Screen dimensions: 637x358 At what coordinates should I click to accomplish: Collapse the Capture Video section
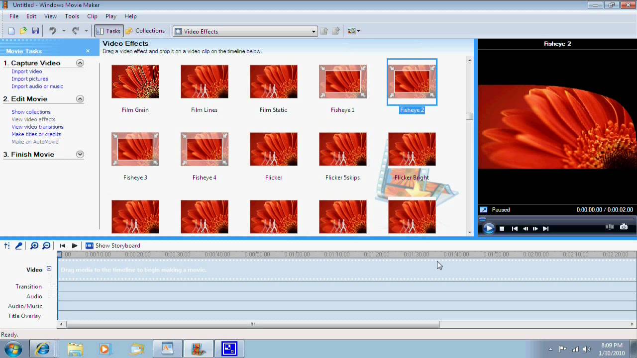tap(80, 63)
